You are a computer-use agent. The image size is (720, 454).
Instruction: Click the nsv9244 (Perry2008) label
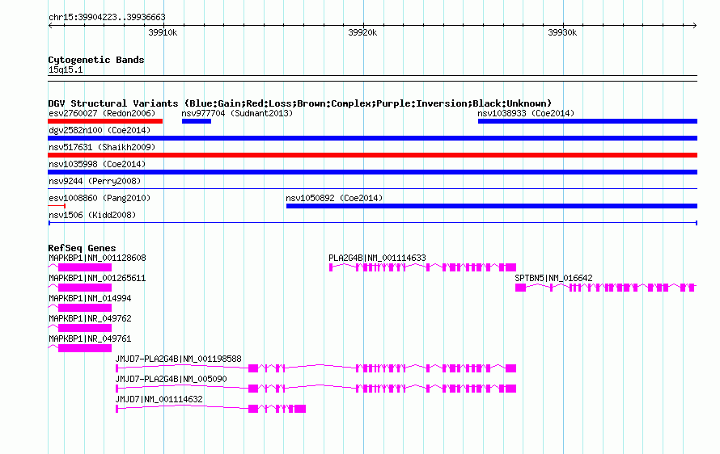[x=95, y=181]
